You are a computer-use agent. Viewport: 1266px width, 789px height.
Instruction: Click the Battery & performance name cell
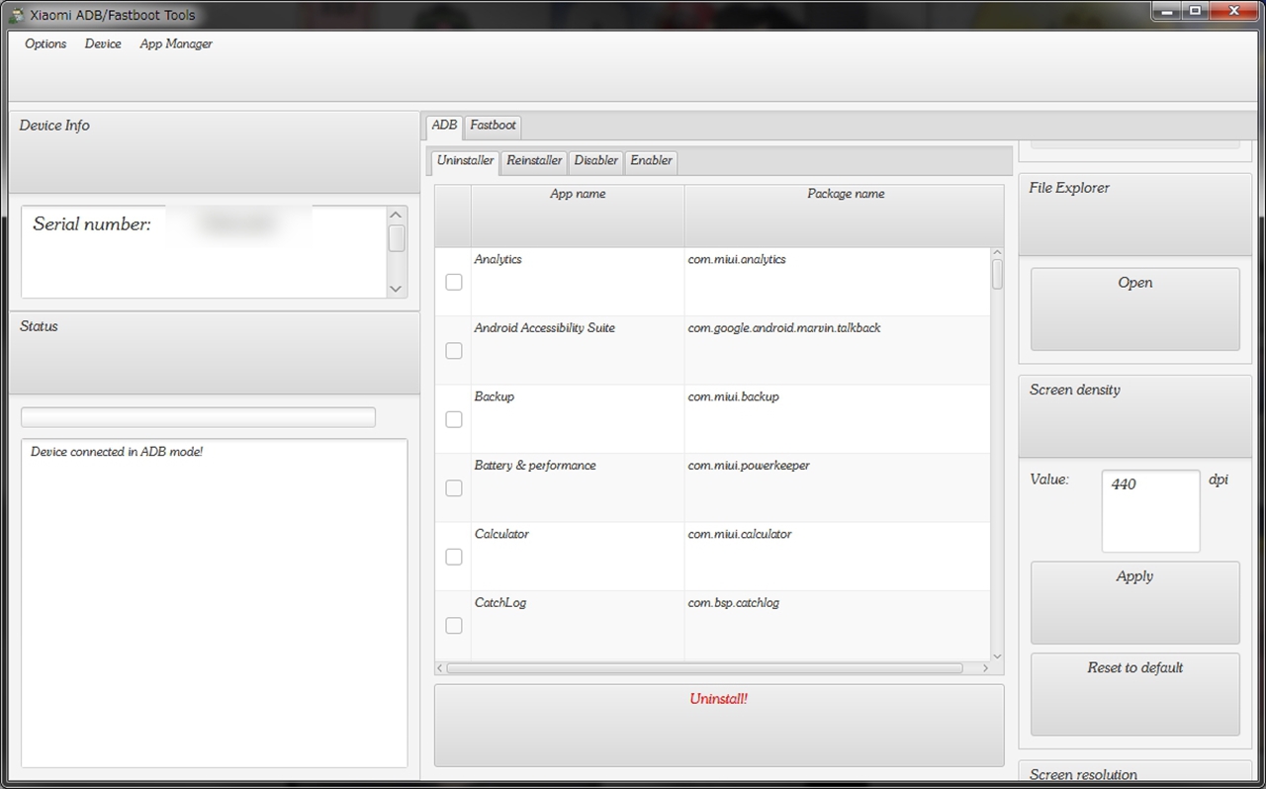pos(578,487)
